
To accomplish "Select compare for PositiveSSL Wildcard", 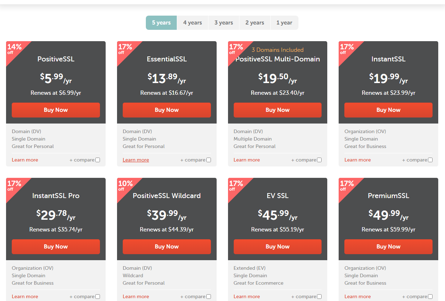I will pos(209,297).
